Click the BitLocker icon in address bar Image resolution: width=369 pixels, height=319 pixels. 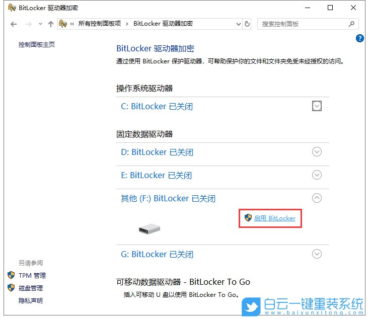click(63, 24)
